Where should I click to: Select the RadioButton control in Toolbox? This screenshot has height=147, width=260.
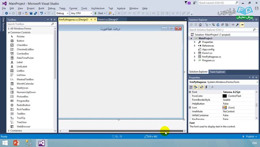[x=23, y=105]
